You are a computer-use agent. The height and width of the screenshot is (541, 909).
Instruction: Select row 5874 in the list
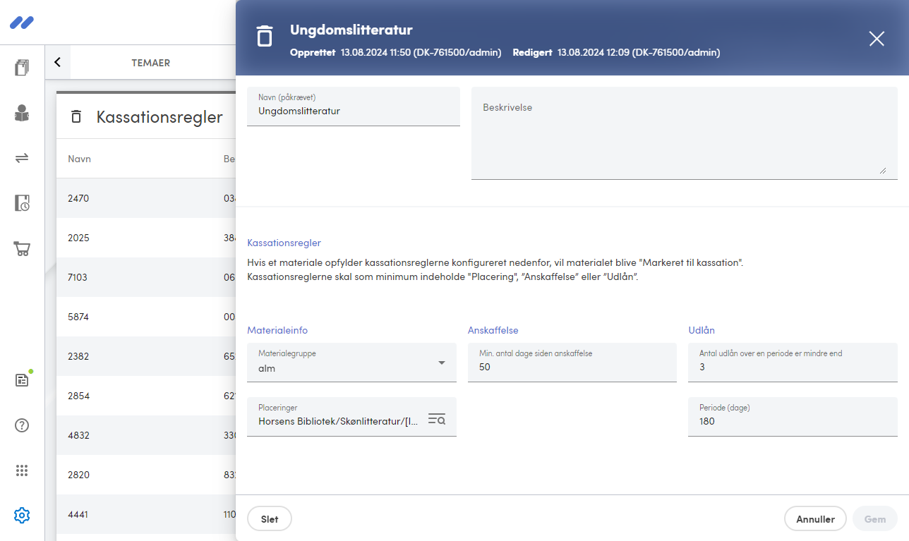tap(146, 317)
